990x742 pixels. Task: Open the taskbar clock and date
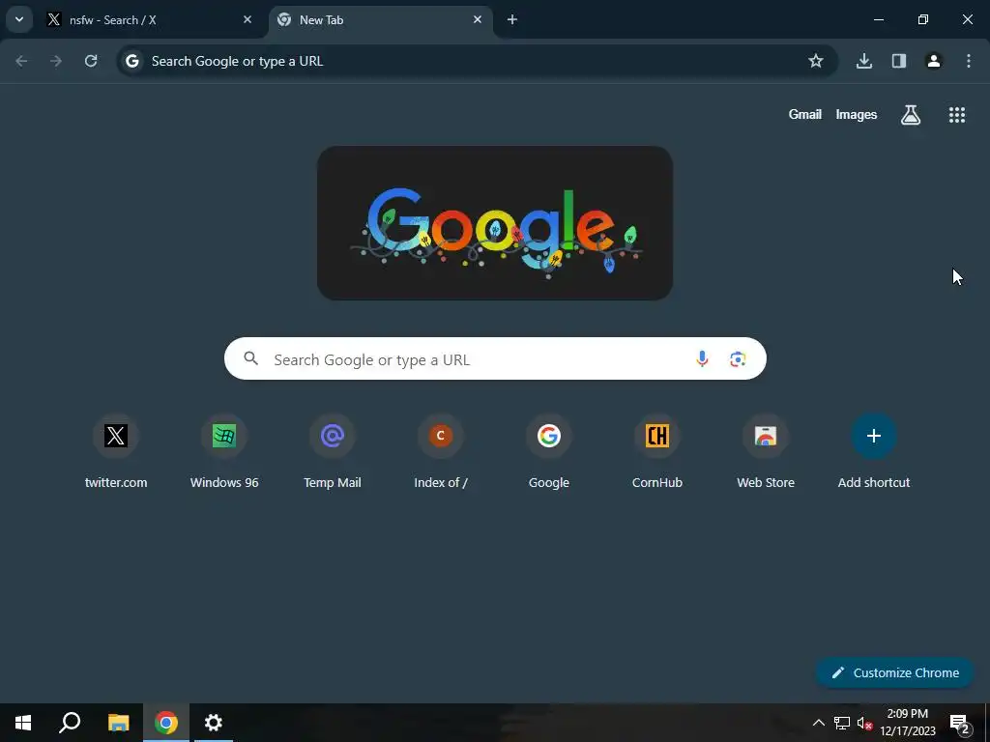click(907, 723)
